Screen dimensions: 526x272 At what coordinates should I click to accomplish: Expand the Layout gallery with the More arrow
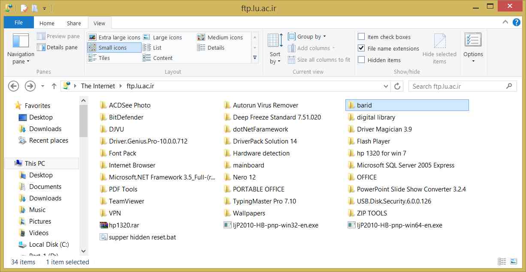(255, 58)
